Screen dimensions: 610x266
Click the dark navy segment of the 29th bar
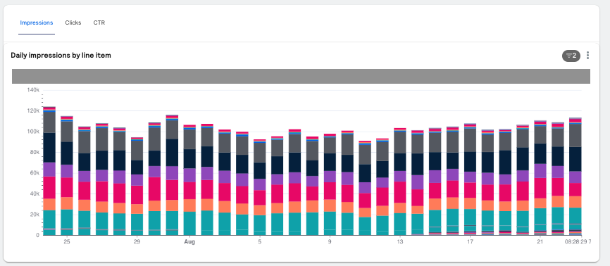(x=137, y=167)
